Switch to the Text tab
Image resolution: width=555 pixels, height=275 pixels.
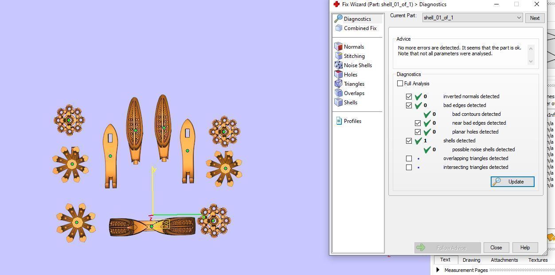[445, 260]
